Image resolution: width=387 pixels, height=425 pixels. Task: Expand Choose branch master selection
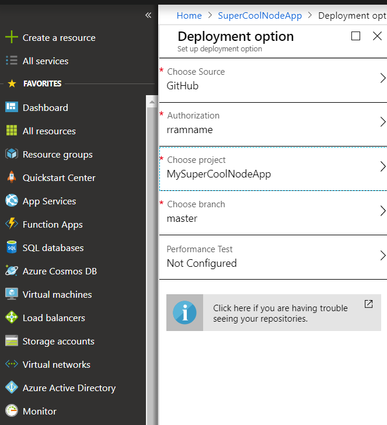coord(382,211)
